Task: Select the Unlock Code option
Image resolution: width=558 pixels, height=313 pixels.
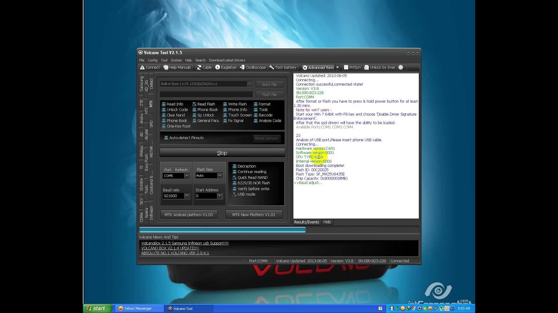Action: click(x=175, y=110)
